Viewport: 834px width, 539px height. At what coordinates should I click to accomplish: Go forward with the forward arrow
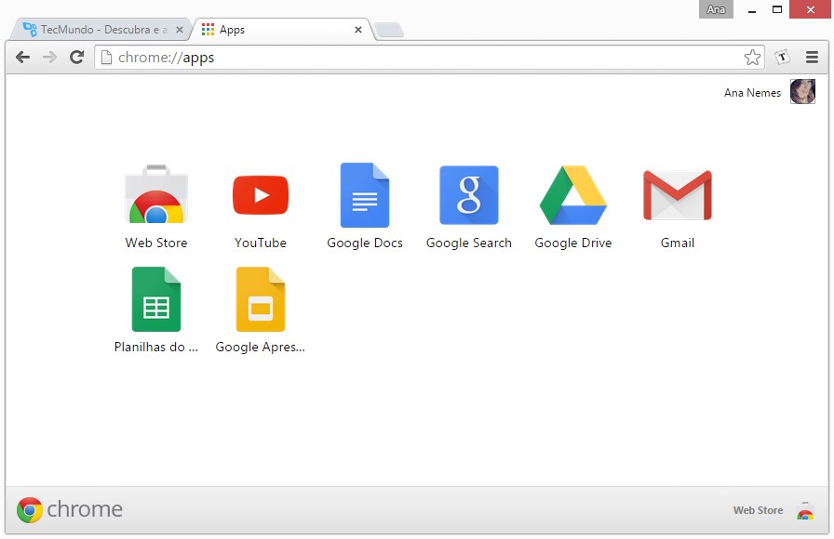[49, 58]
